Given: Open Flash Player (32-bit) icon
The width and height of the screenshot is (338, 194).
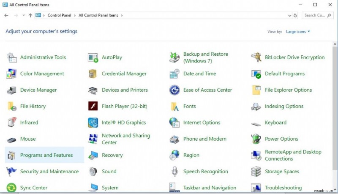Looking at the screenshot, I should pos(93,107).
